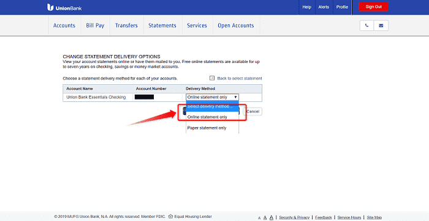The height and width of the screenshot is (221, 429).
Task: Click the 'Account Number' column header
Action: (x=151, y=89)
